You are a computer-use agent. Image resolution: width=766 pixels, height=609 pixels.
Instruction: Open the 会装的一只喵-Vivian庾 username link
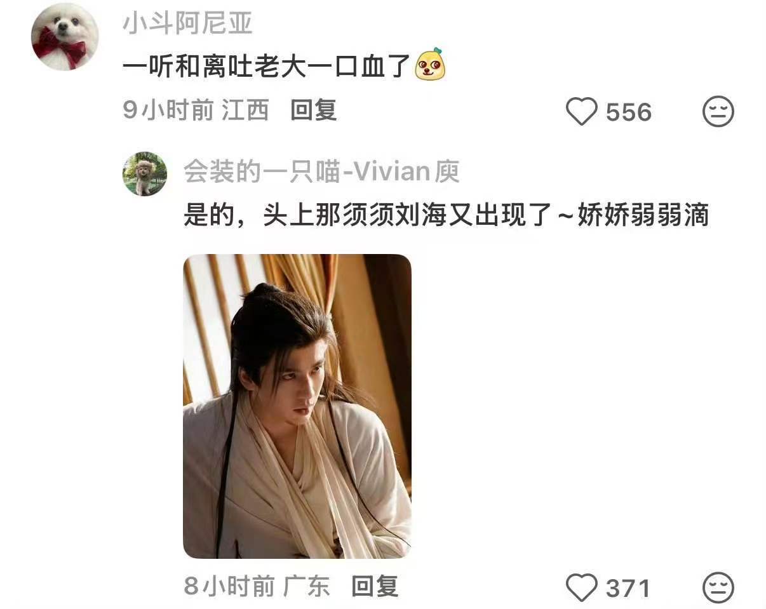coord(322,171)
